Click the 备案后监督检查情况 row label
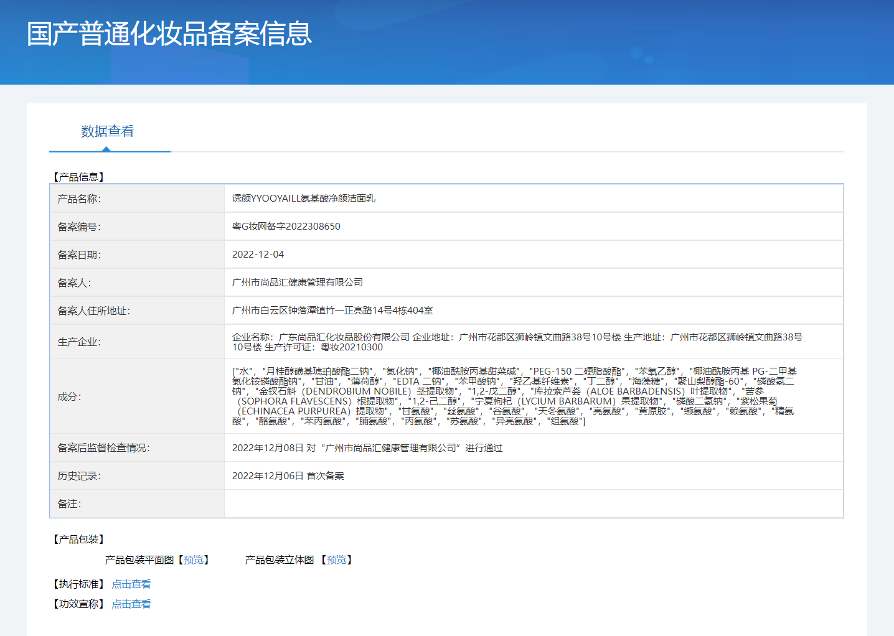 pos(103,448)
